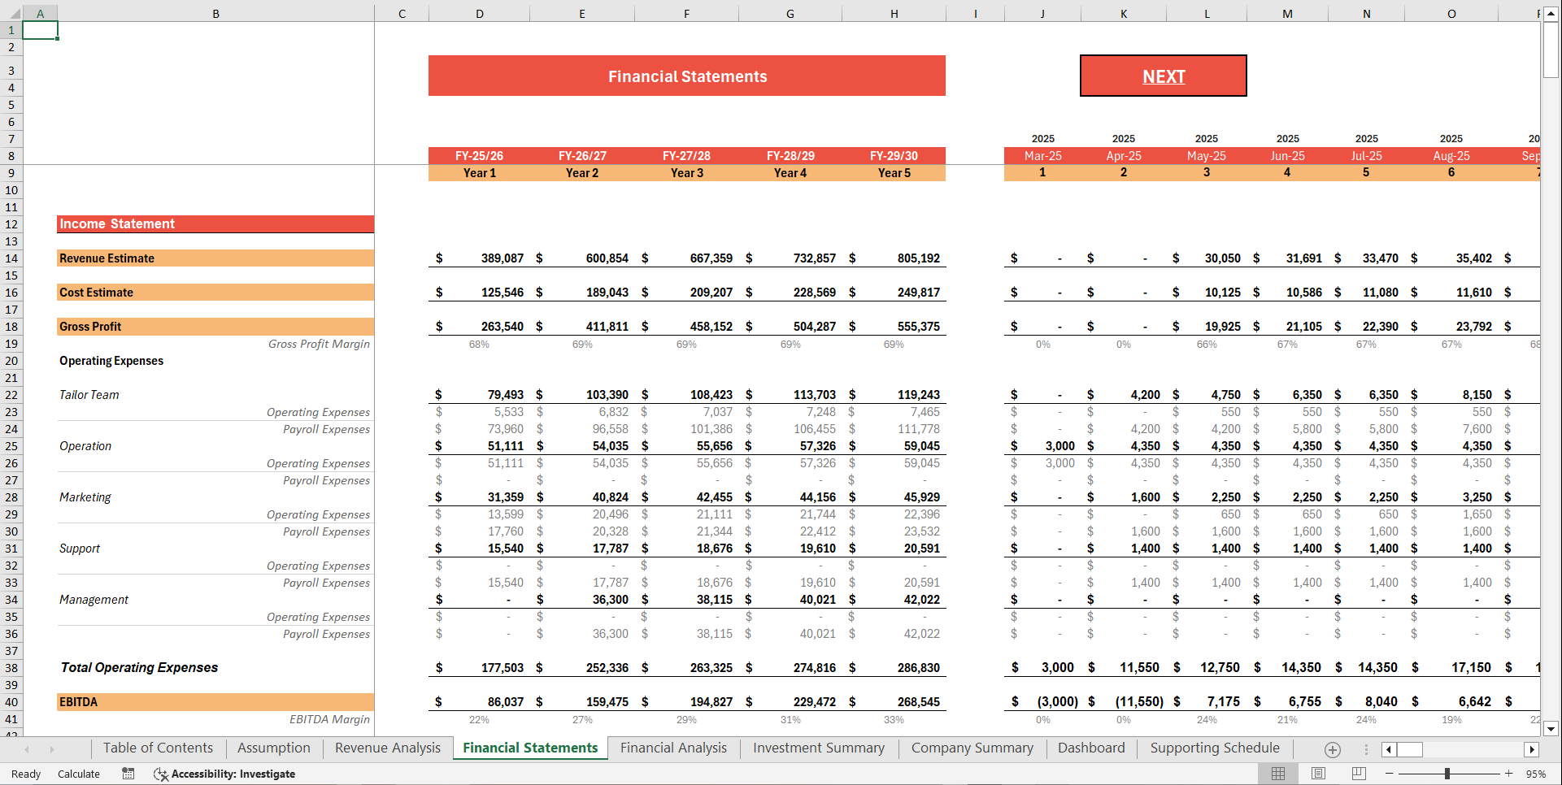Image resolution: width=1562 pixels, height=785 pixels.
Task: Click the right sheet-tab navigation arrow
Action: (53, 749)
